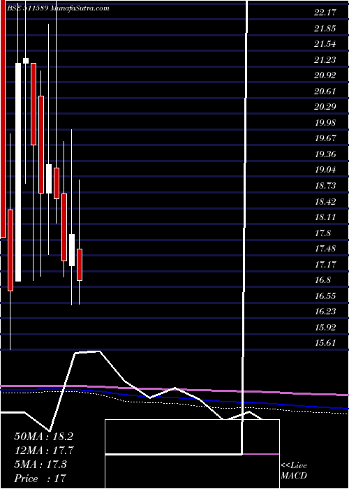Click the BSE 511589 MunafaSutra.com title
Image resolution: width=349 pixels, height=489 pixels.
click(58, 8)
